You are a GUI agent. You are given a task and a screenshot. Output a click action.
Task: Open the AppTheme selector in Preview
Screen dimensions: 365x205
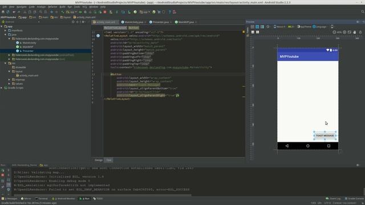tap(304, 27)
